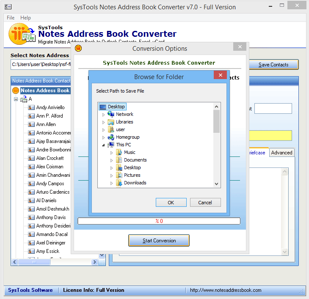309x299 pixels.
Task: Click Cancel in Browse for Folder
Action: click(205, 203)
